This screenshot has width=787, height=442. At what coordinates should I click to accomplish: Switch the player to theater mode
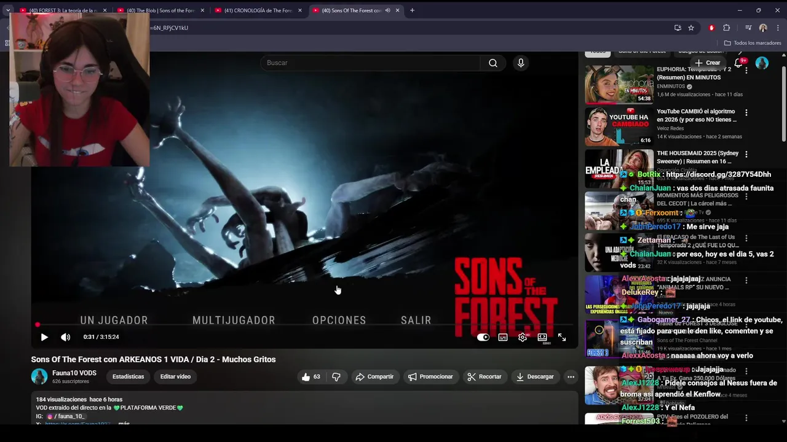[x=542, y=337]
